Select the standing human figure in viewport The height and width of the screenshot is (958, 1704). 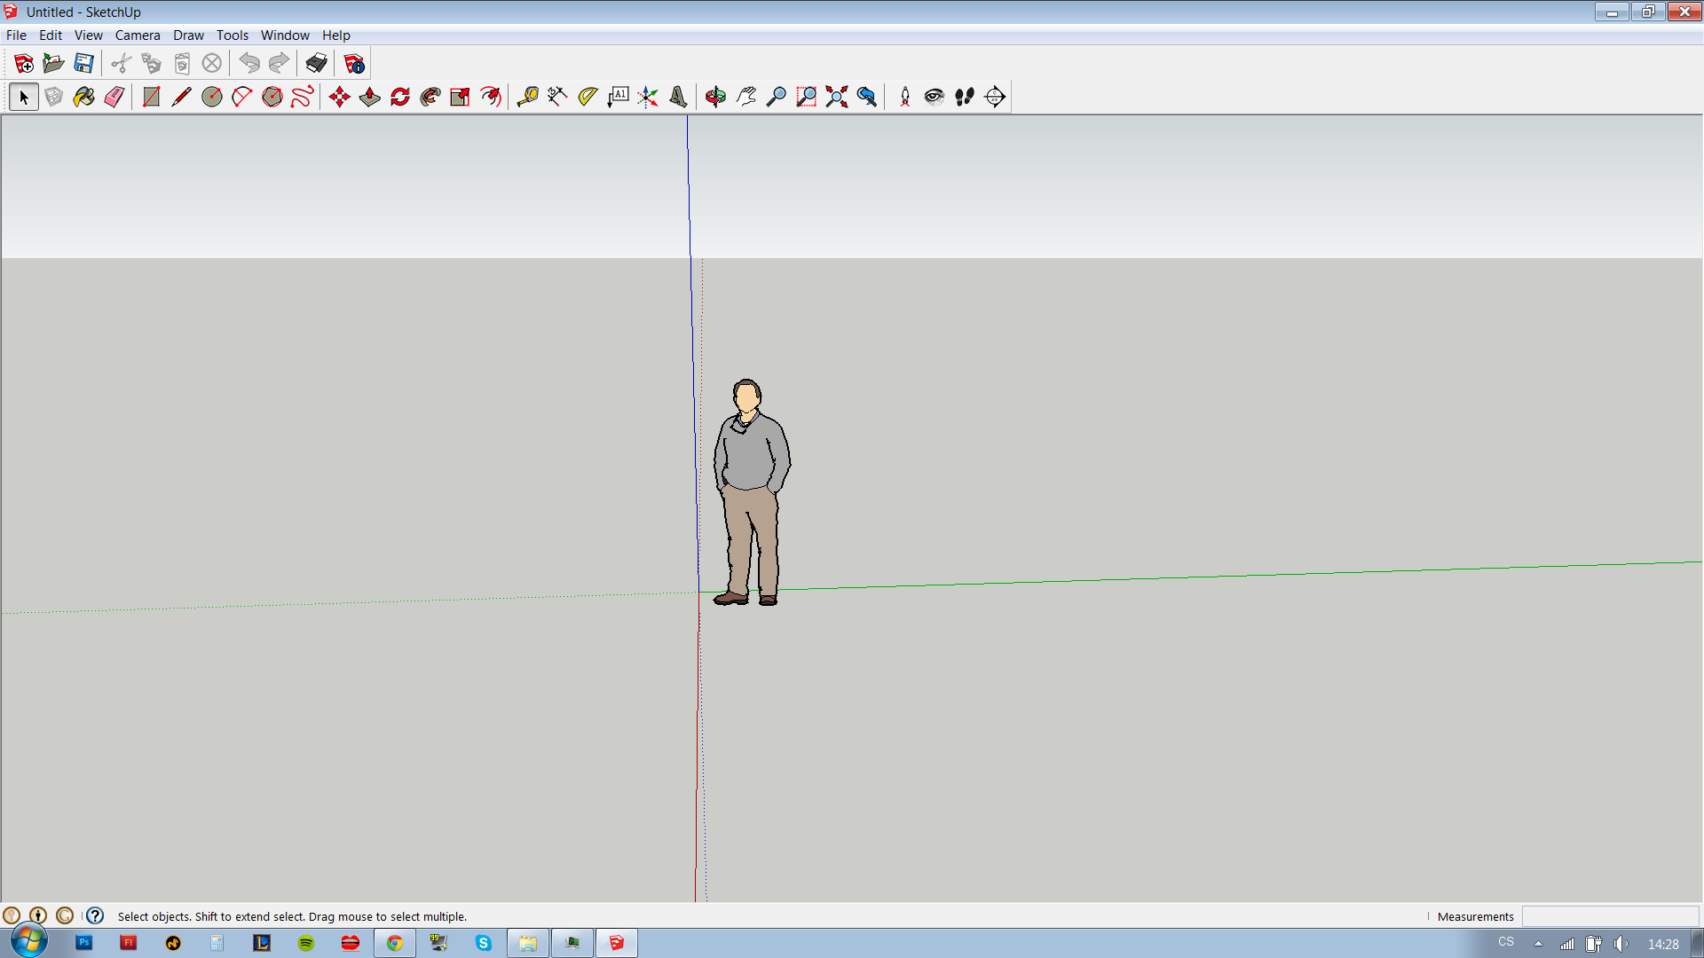click(x=751, y=461)
